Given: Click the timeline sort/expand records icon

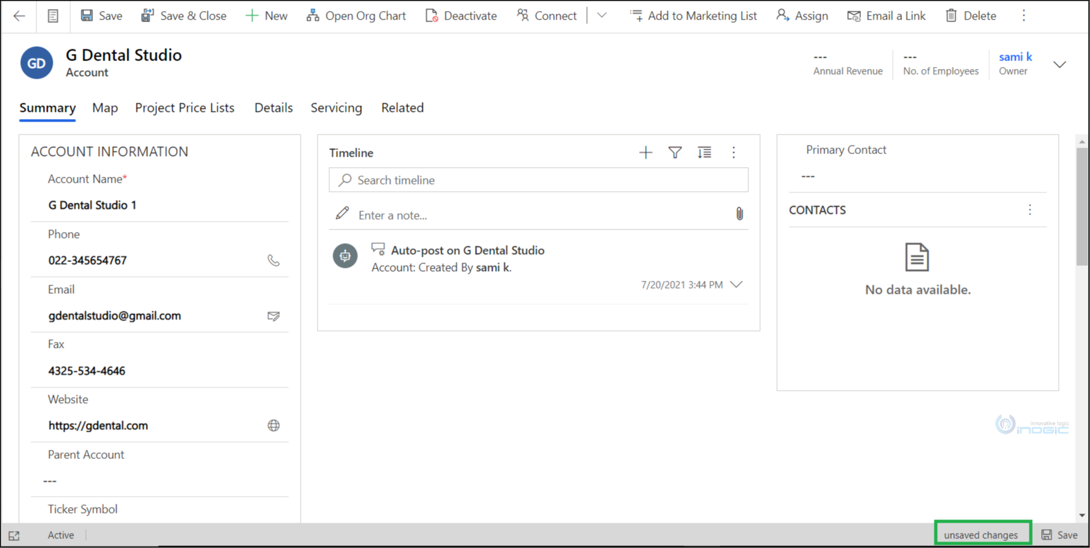Looking at the screenshot, I should coord(704,153).
